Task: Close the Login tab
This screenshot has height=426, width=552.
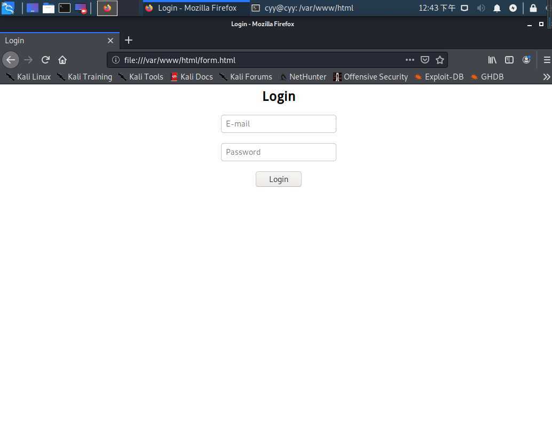Action: pyautogui.click(x=111, y=41)
